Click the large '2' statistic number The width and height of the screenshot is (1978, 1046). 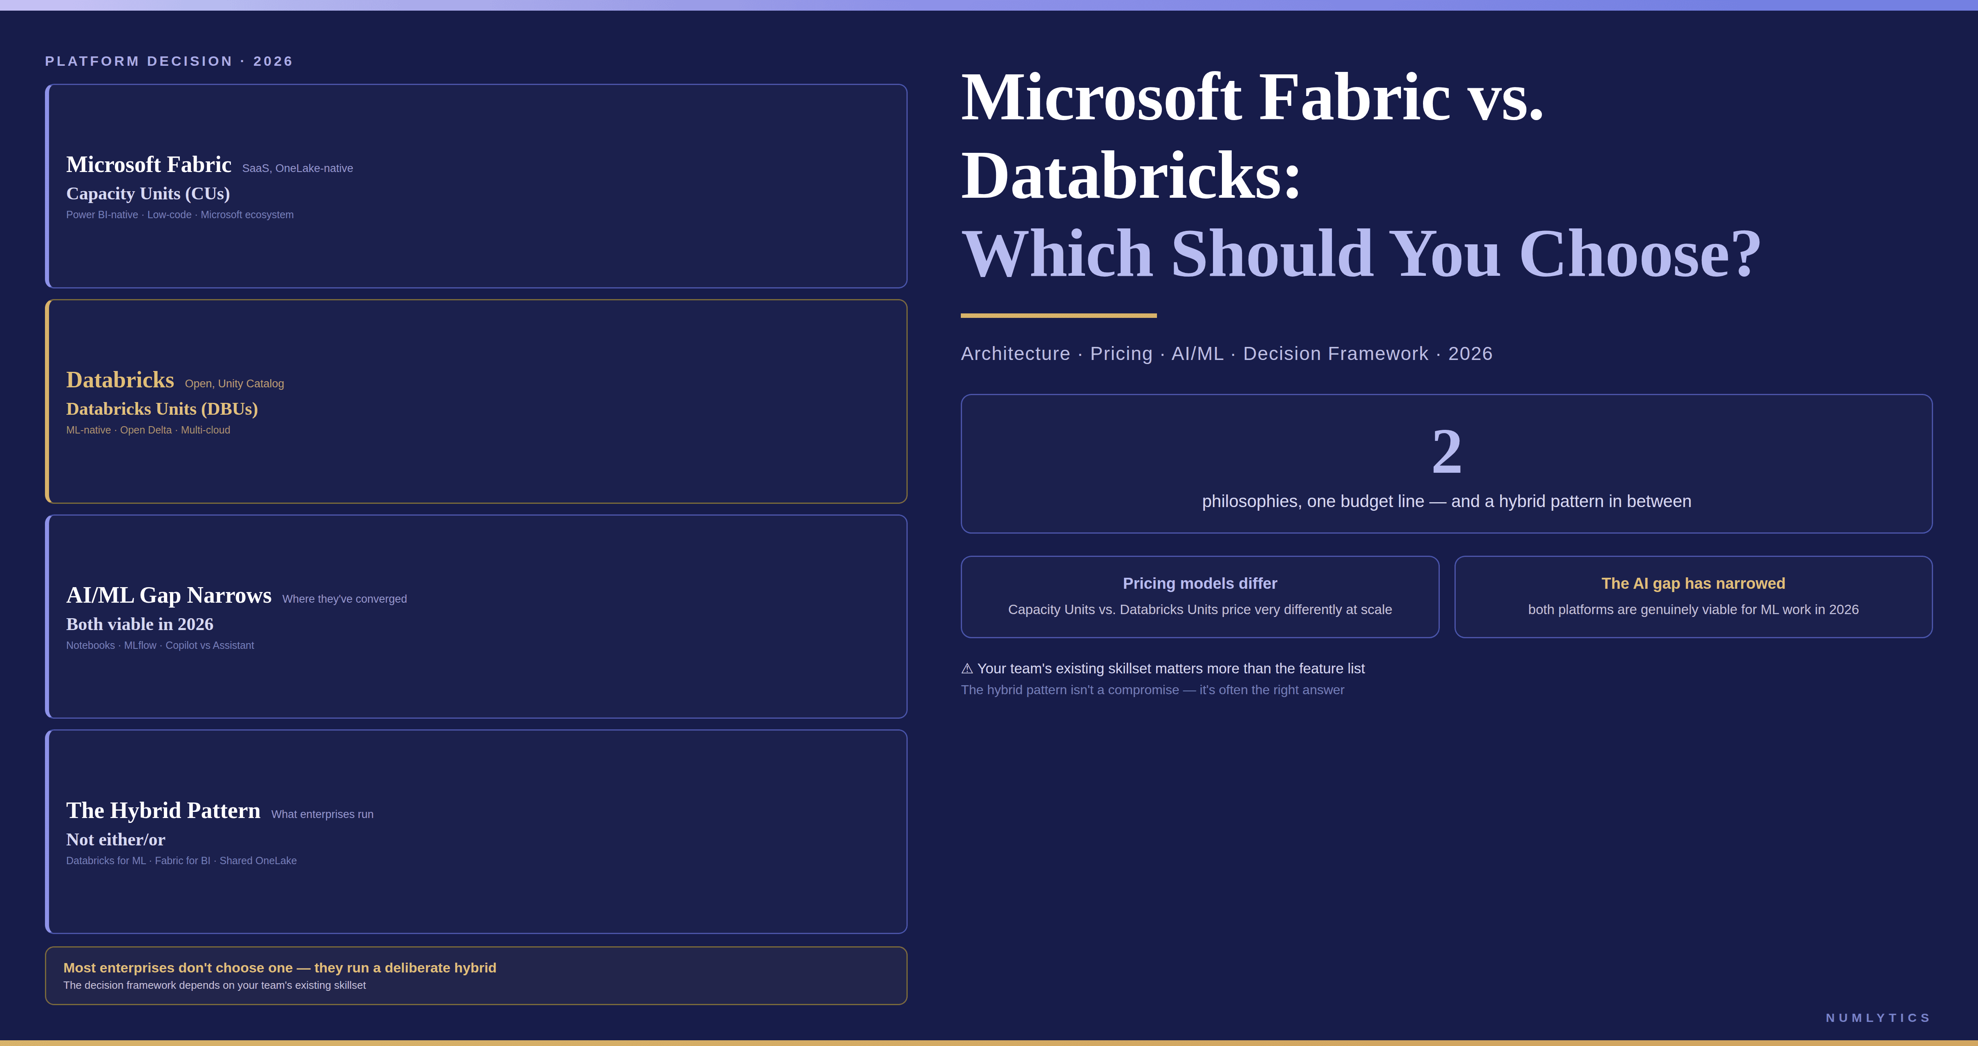(1447, 451)
